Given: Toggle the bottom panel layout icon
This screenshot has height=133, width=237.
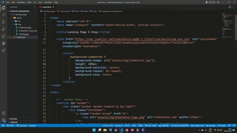Looking at the screenshot, I should click(210, 2).
